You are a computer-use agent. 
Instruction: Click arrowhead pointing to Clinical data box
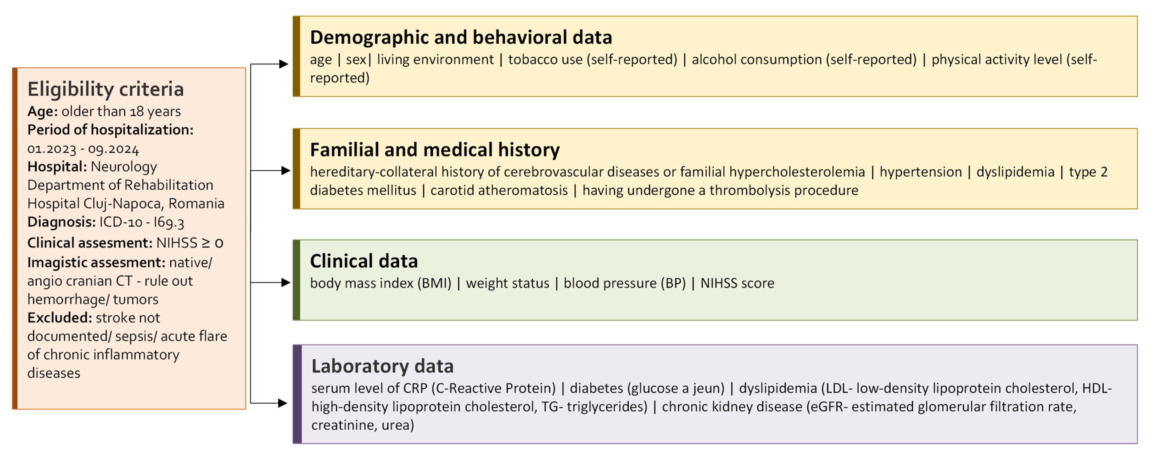(x=285, y=282)
